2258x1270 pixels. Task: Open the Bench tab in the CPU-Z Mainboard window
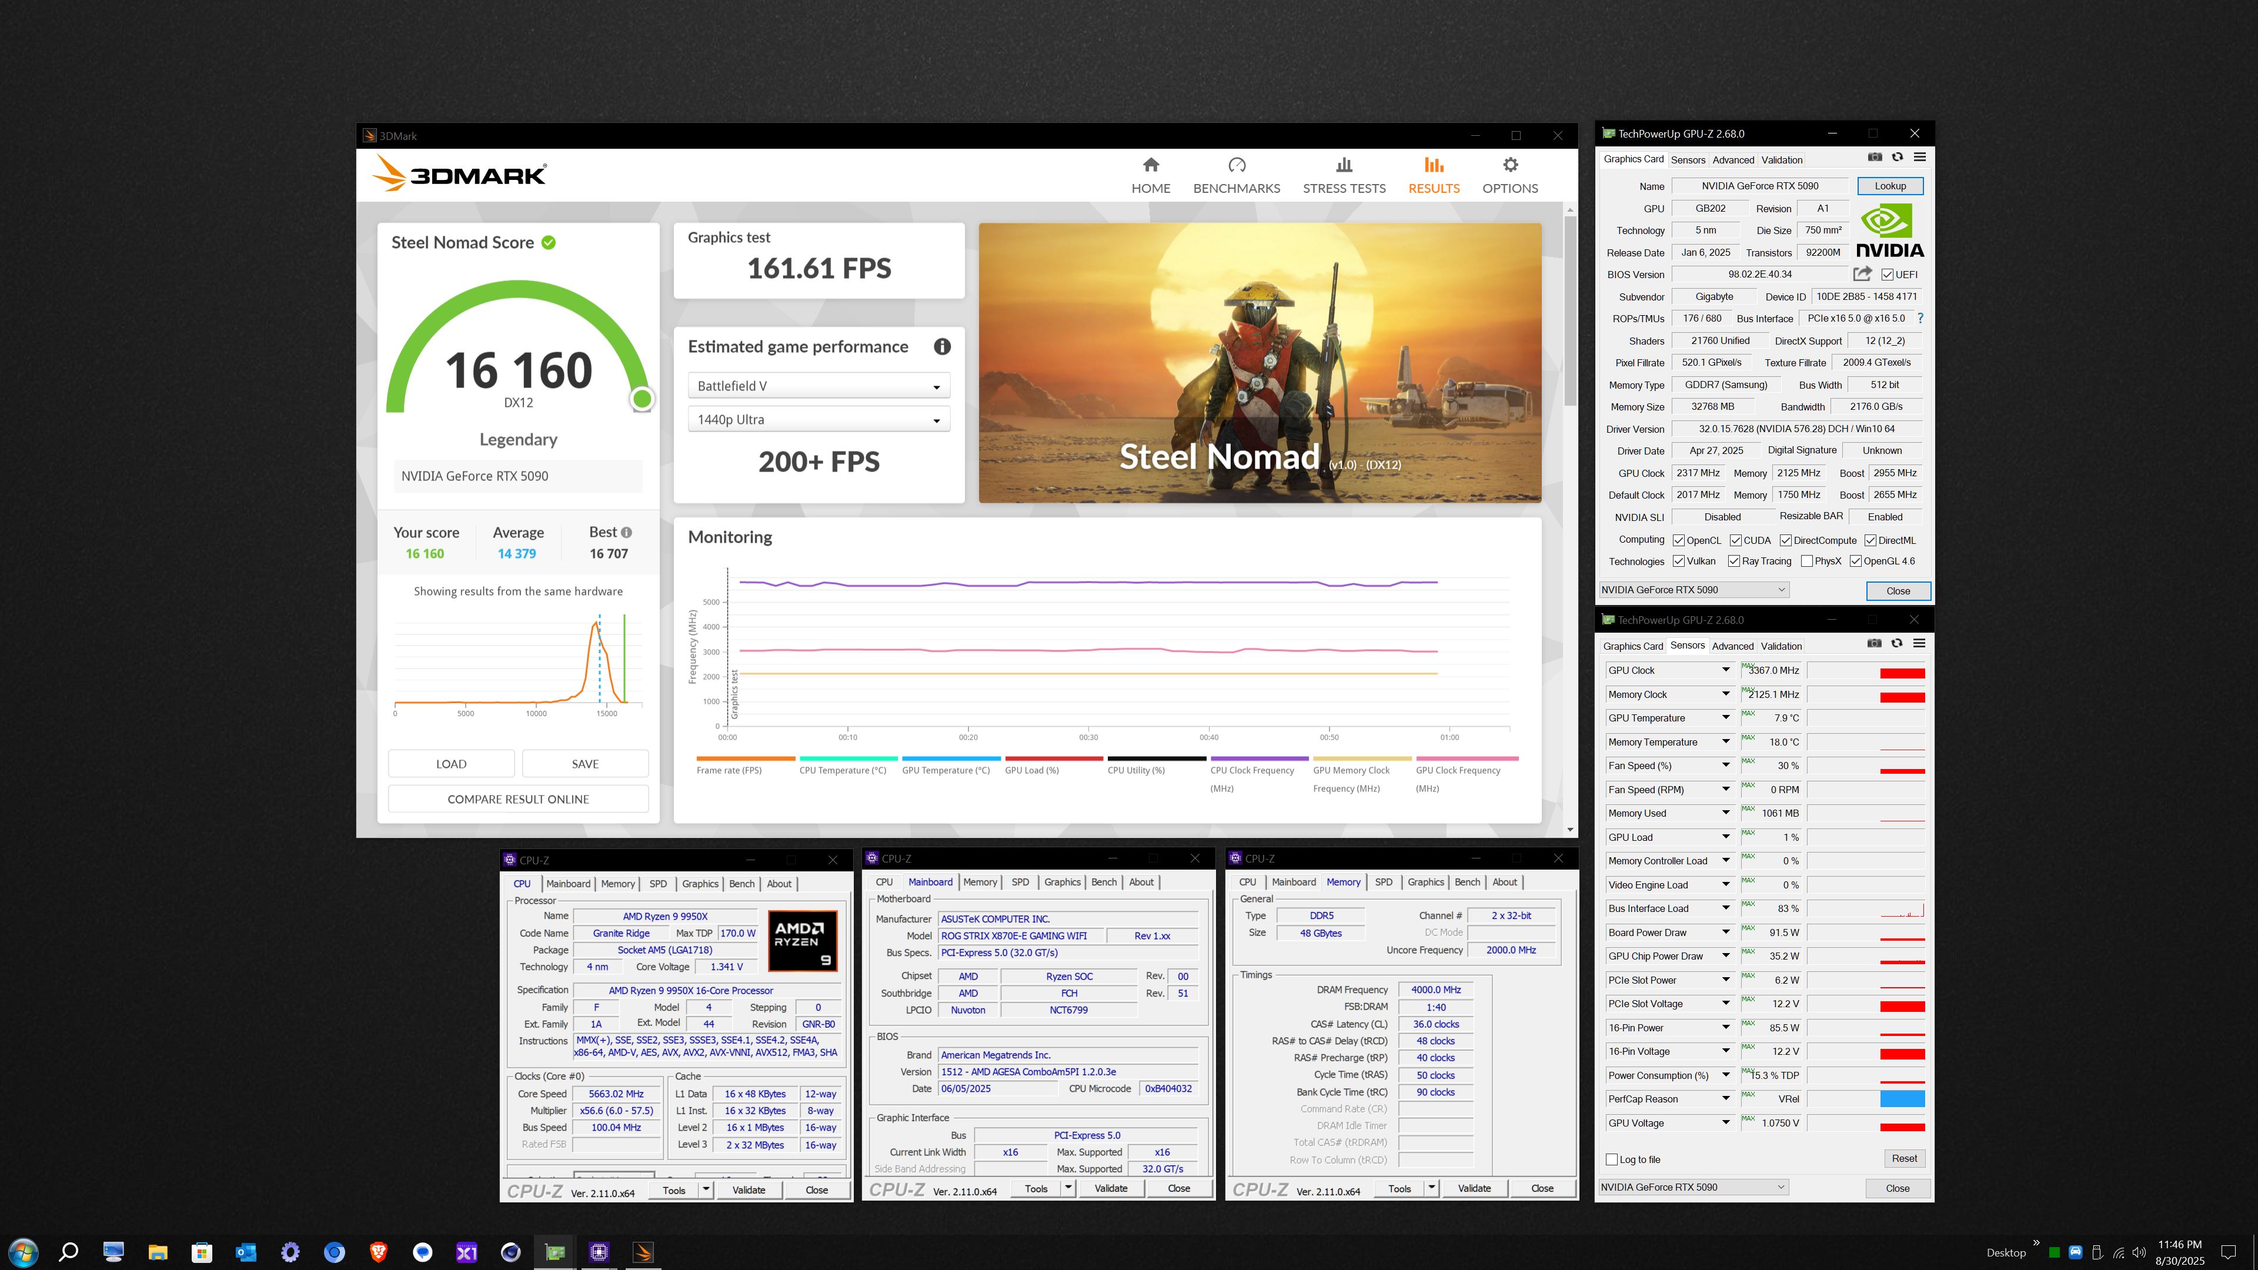pyautogui.click(x=1104, y=882)
